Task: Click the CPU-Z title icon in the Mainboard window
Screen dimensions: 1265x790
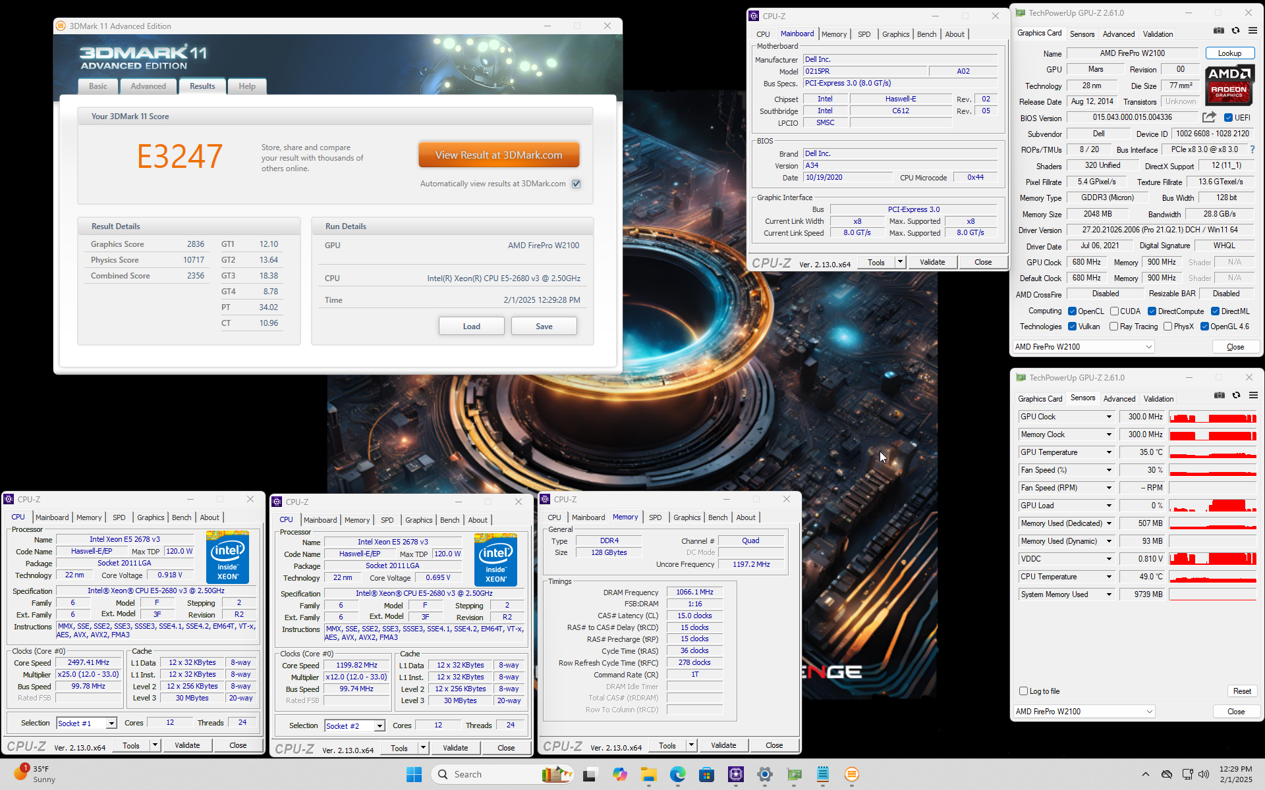Action: pyautogui.click(x=754, y=16)
